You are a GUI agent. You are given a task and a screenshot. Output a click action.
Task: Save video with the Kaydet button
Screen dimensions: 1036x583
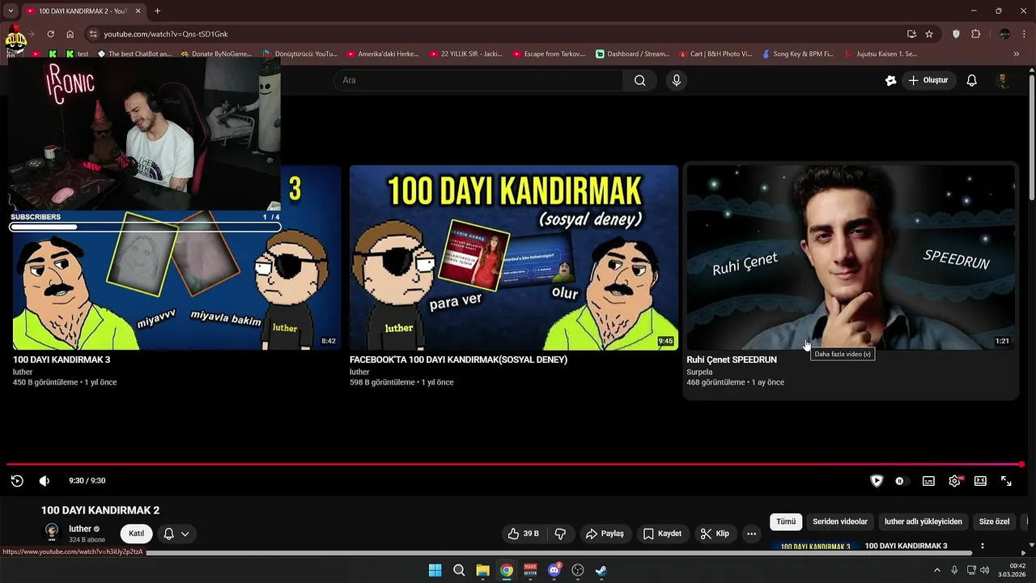tap(662, 534)
